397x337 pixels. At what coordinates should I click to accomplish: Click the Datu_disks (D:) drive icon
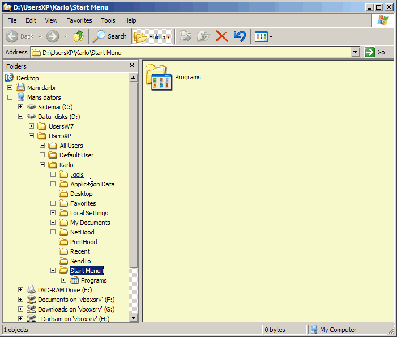pos(31,117)
